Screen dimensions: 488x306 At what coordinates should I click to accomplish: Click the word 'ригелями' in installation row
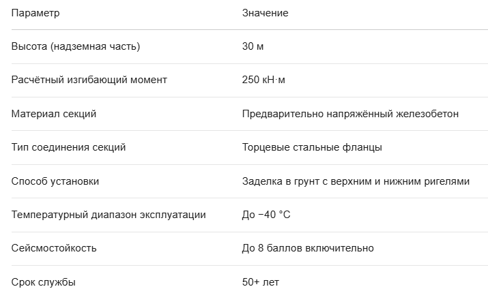point(447,181)
